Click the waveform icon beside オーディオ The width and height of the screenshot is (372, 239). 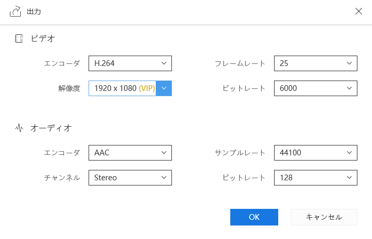tap(19, 127)
